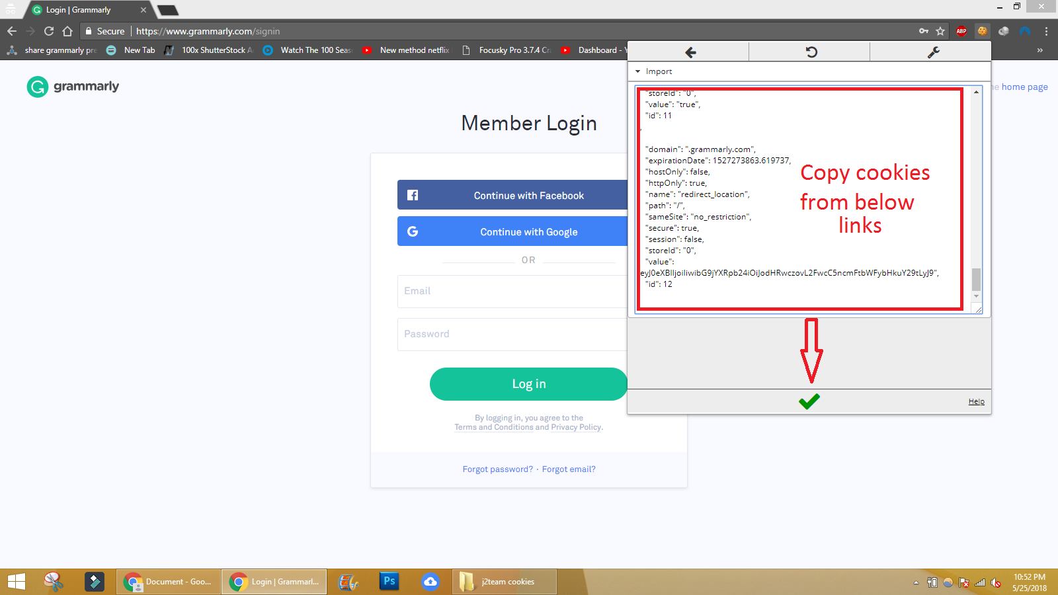Click the textarea resize grip corner
The image size is (1058, 595).
(978, 309)
